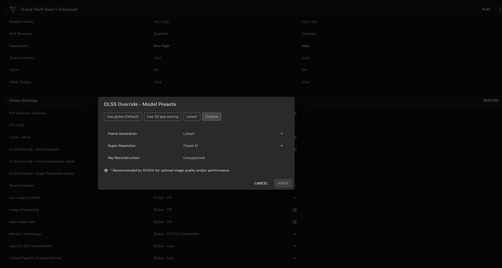Click Tessellation's bold Very High value
The image size is (502, 268).
[x=161, y=46]
